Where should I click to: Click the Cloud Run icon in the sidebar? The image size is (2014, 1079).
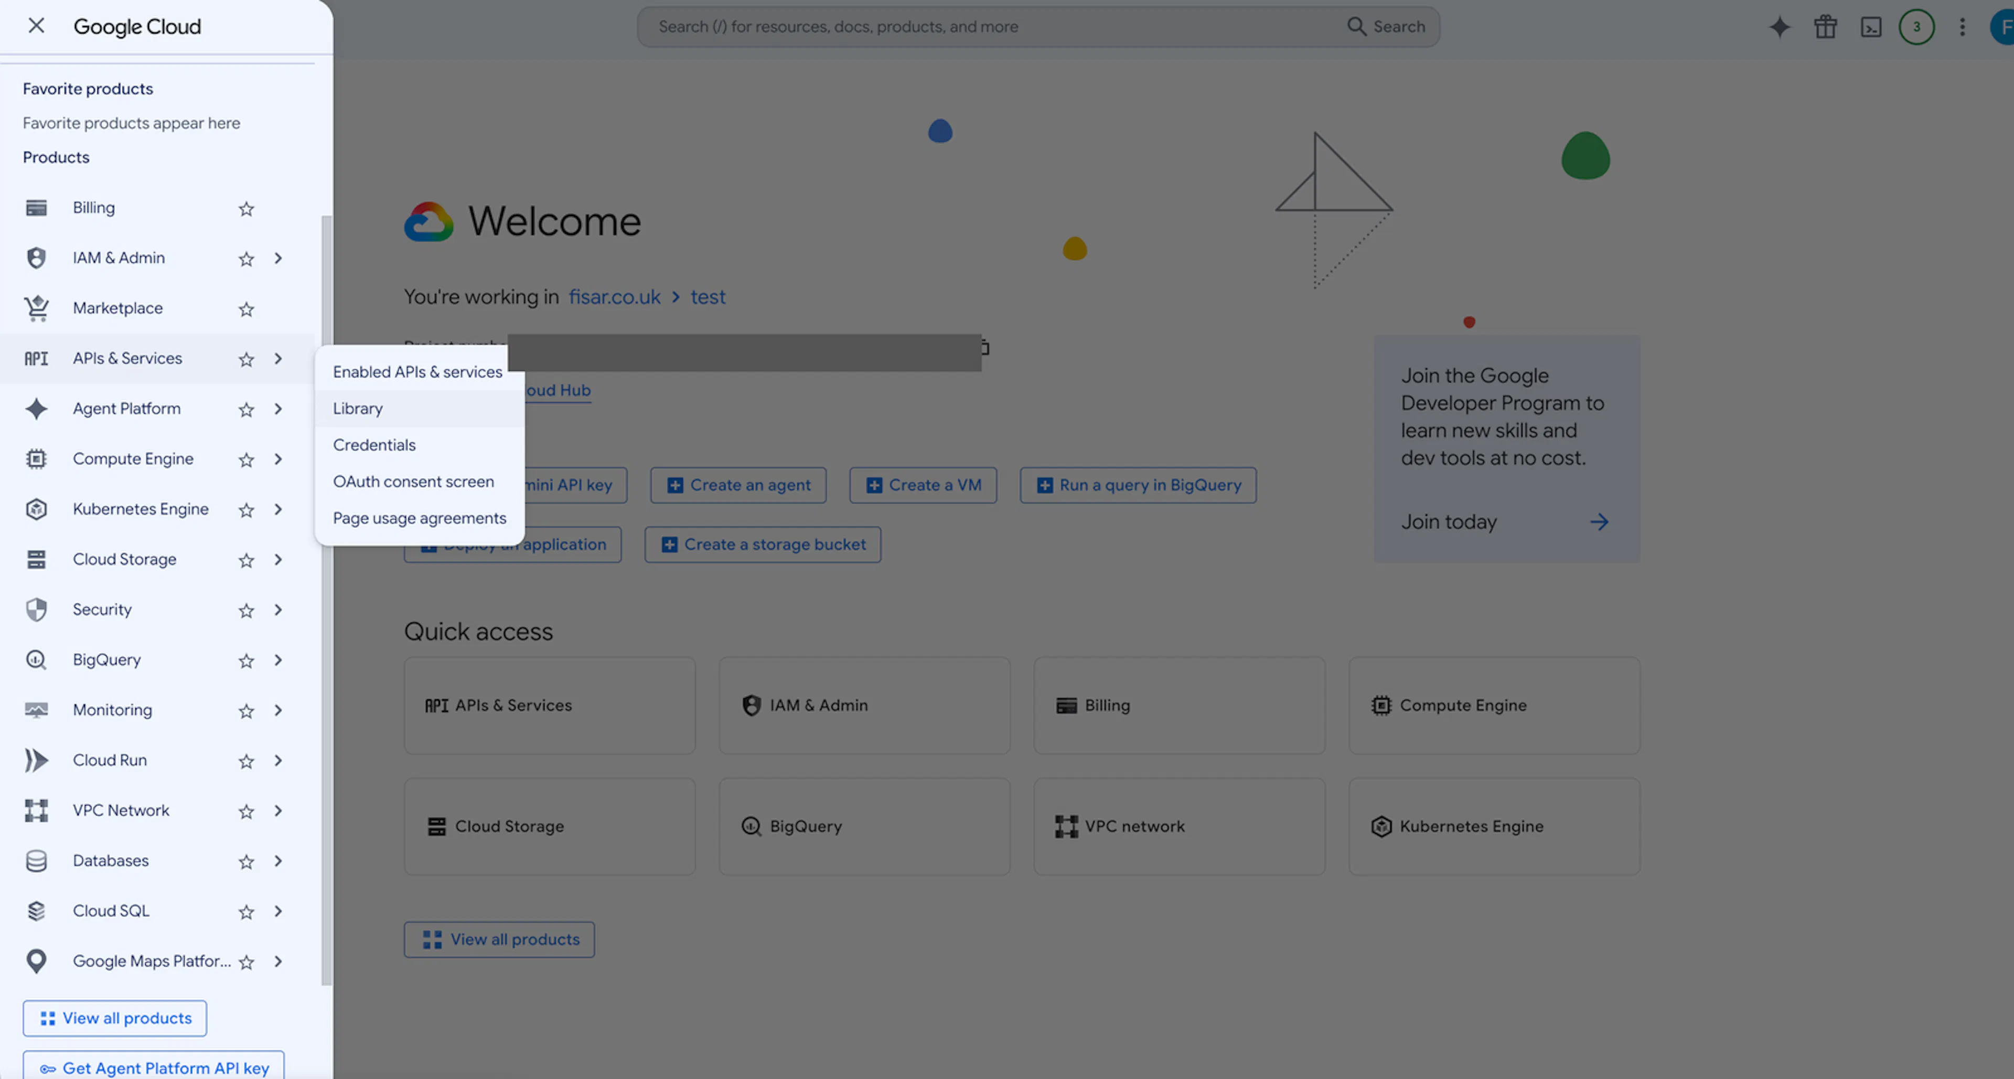click(36, 760)
